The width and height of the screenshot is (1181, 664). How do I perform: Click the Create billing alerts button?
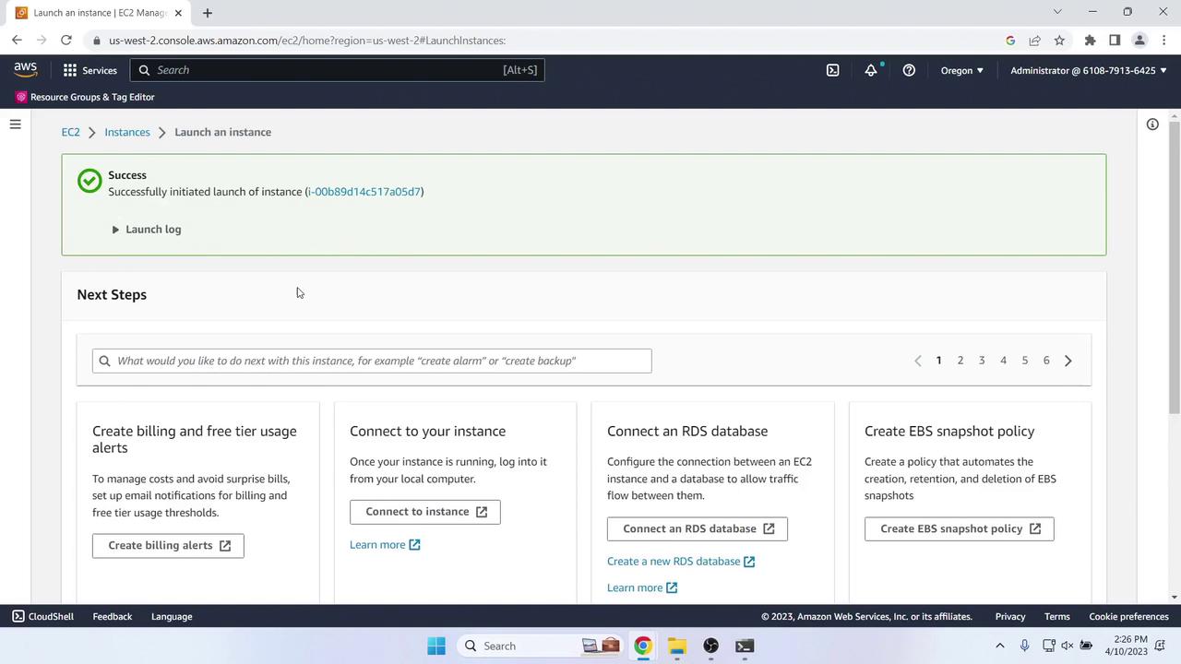(168, 545)
